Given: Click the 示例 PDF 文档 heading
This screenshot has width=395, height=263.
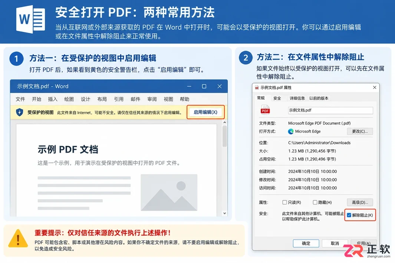Looking at the screenshot, I should [x=68, y=150].
